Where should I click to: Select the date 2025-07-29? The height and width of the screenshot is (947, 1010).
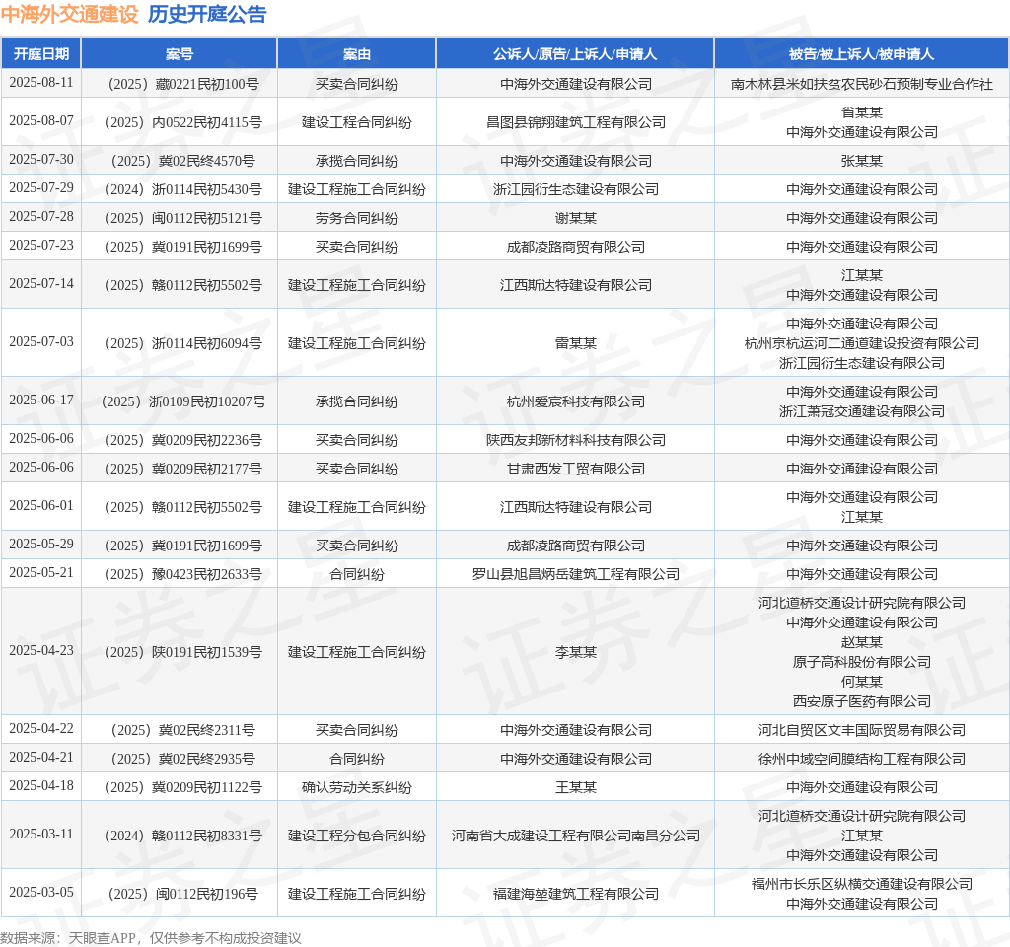click(x=41, y=188)
